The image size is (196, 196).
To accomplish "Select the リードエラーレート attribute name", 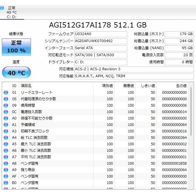I will tap(37, 93).
